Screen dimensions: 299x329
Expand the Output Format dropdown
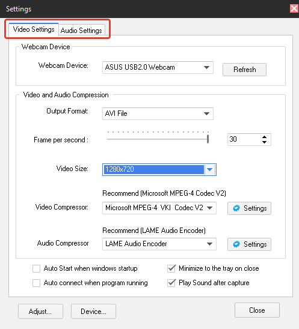click(158, 113)
